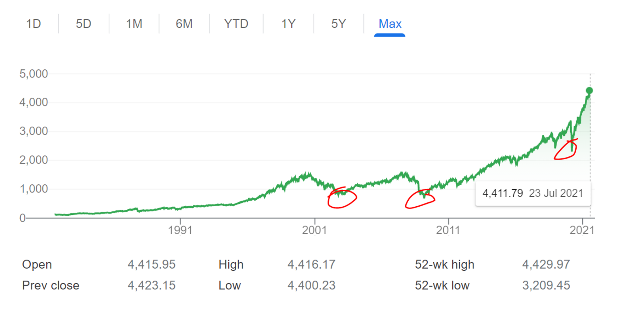Screen dimensions: 628x310
Task: Click the red circle near 2020 dip
Action: [x=566, y=149]
